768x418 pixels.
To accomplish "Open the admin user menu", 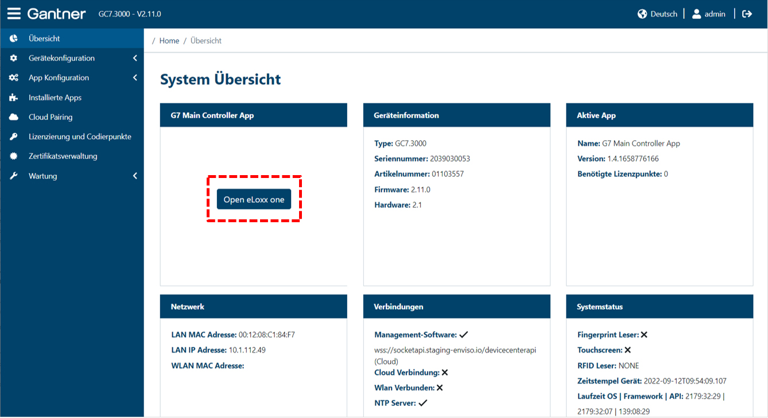I will (x=709, y=14).
